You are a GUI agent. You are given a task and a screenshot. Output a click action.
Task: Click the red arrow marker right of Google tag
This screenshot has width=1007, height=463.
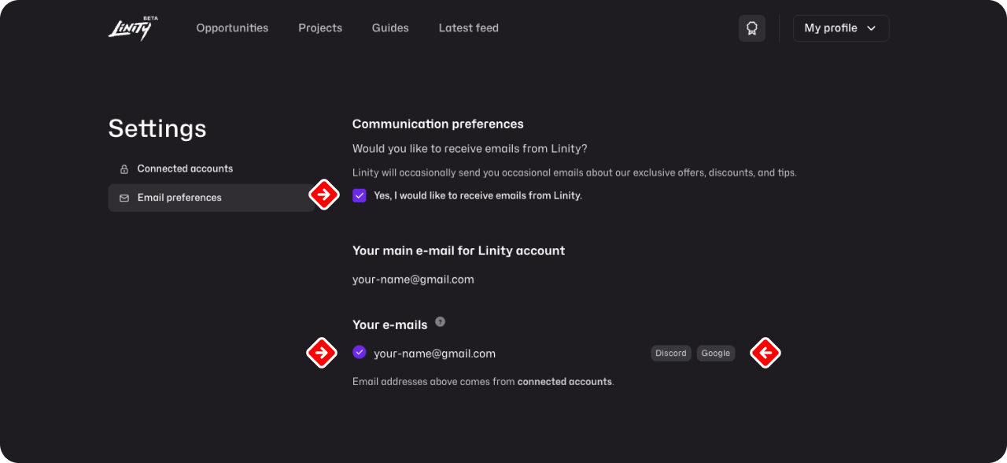(765, 353)
